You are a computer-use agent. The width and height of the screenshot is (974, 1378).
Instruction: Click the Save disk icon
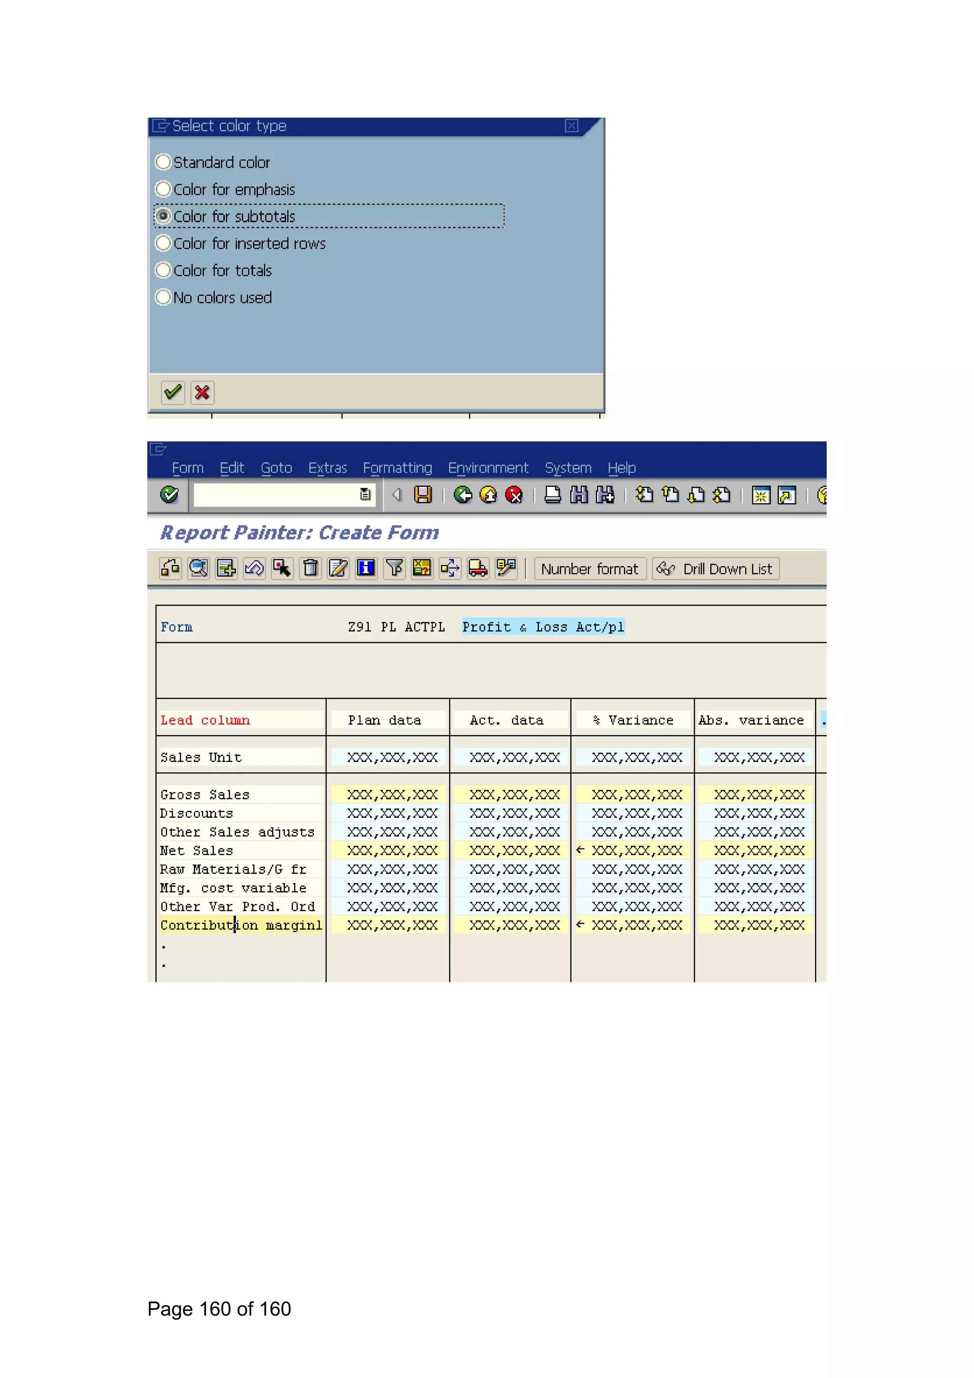423,495
